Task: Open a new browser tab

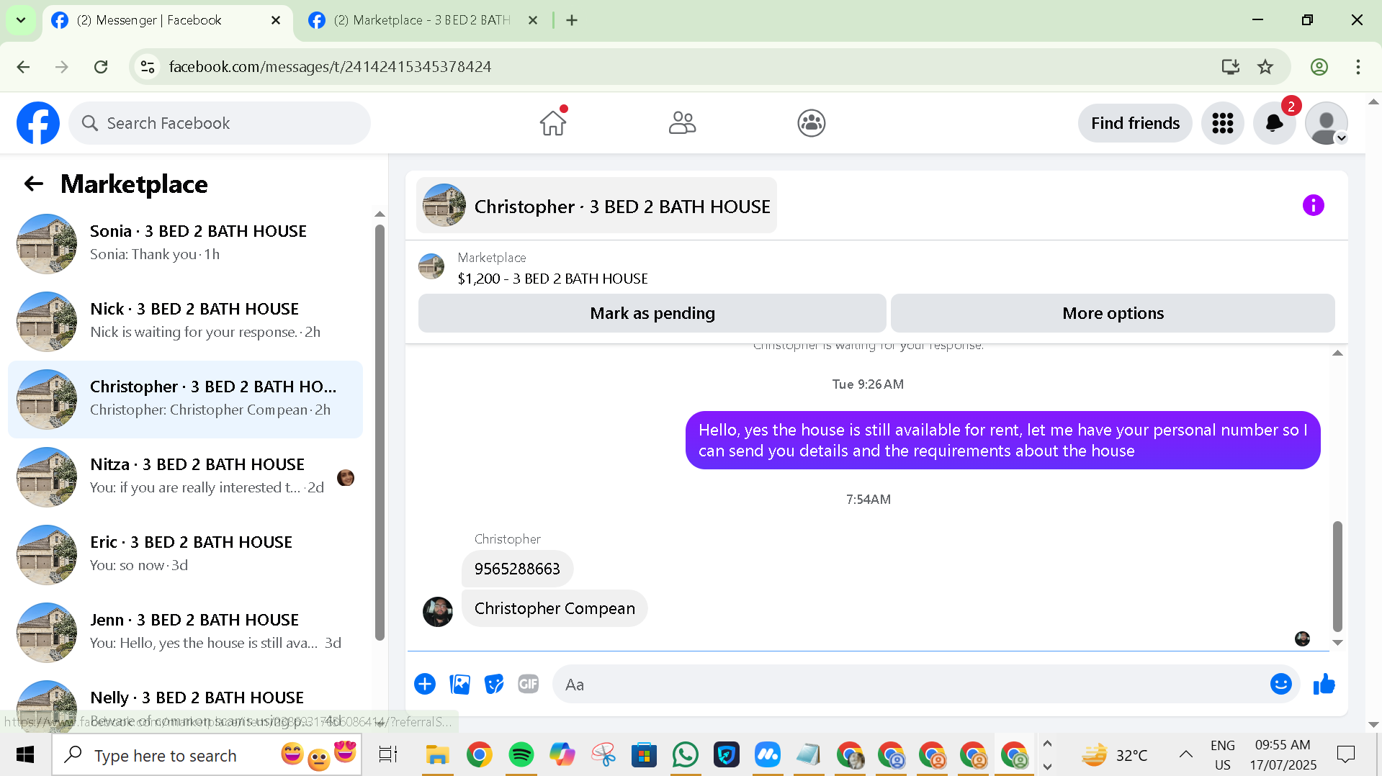Action: pos(572,20)
